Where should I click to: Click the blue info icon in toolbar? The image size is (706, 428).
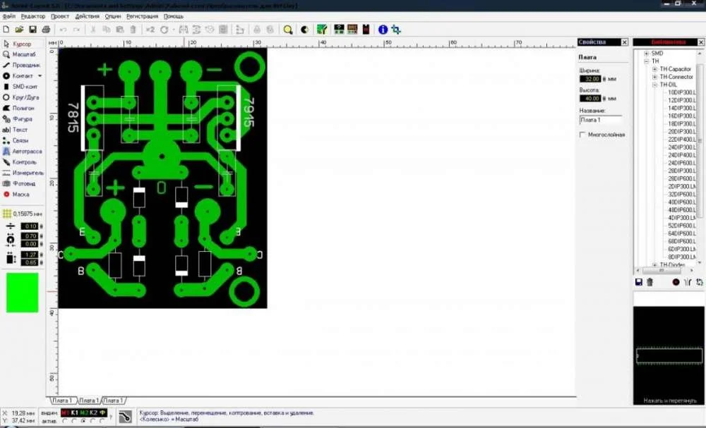(x=383, y=30)
